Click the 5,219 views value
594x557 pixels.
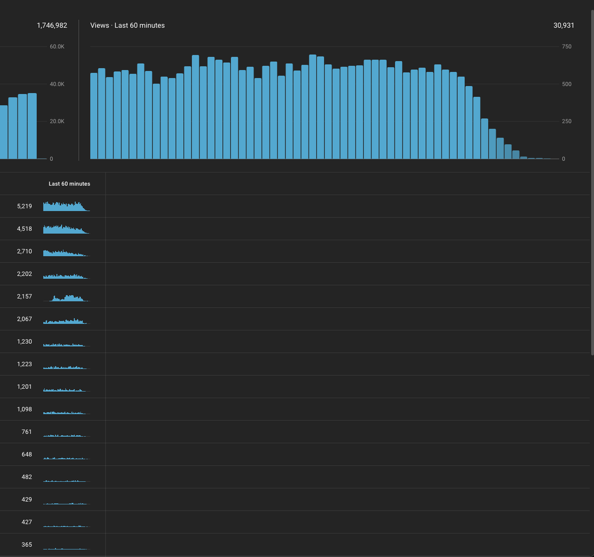24,206
